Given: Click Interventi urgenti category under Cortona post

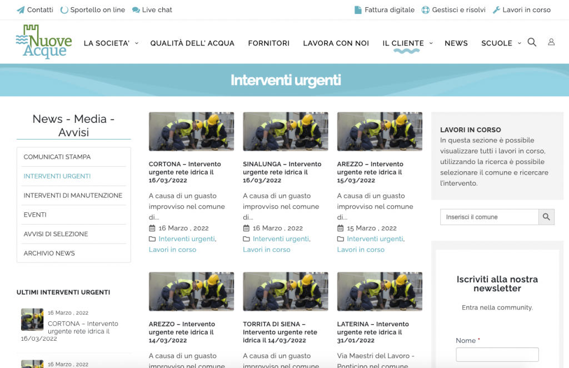Looking at the screenshot, I should tap(187, 239).
